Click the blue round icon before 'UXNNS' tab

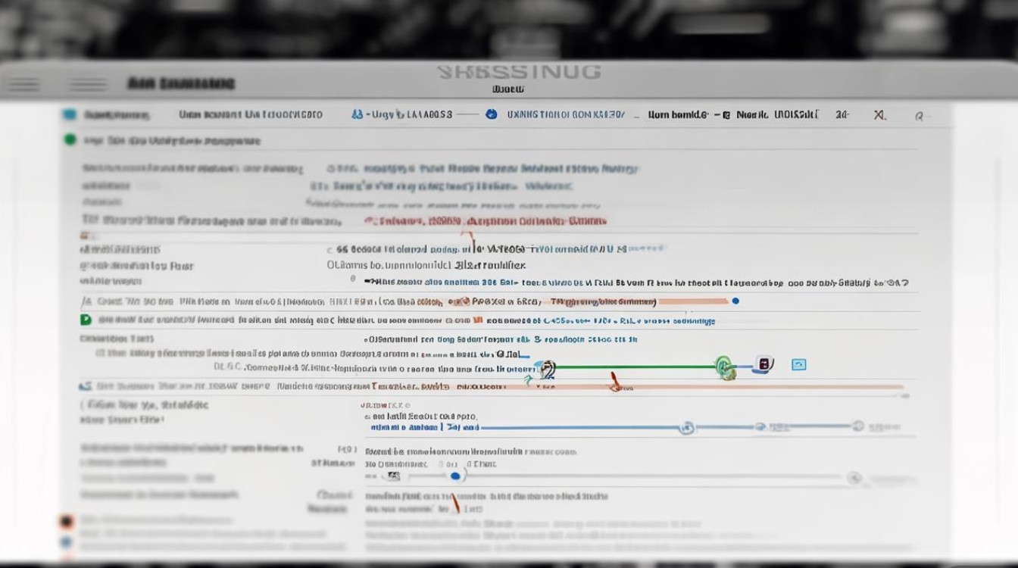pyautogui.click(x=491, y=114)
